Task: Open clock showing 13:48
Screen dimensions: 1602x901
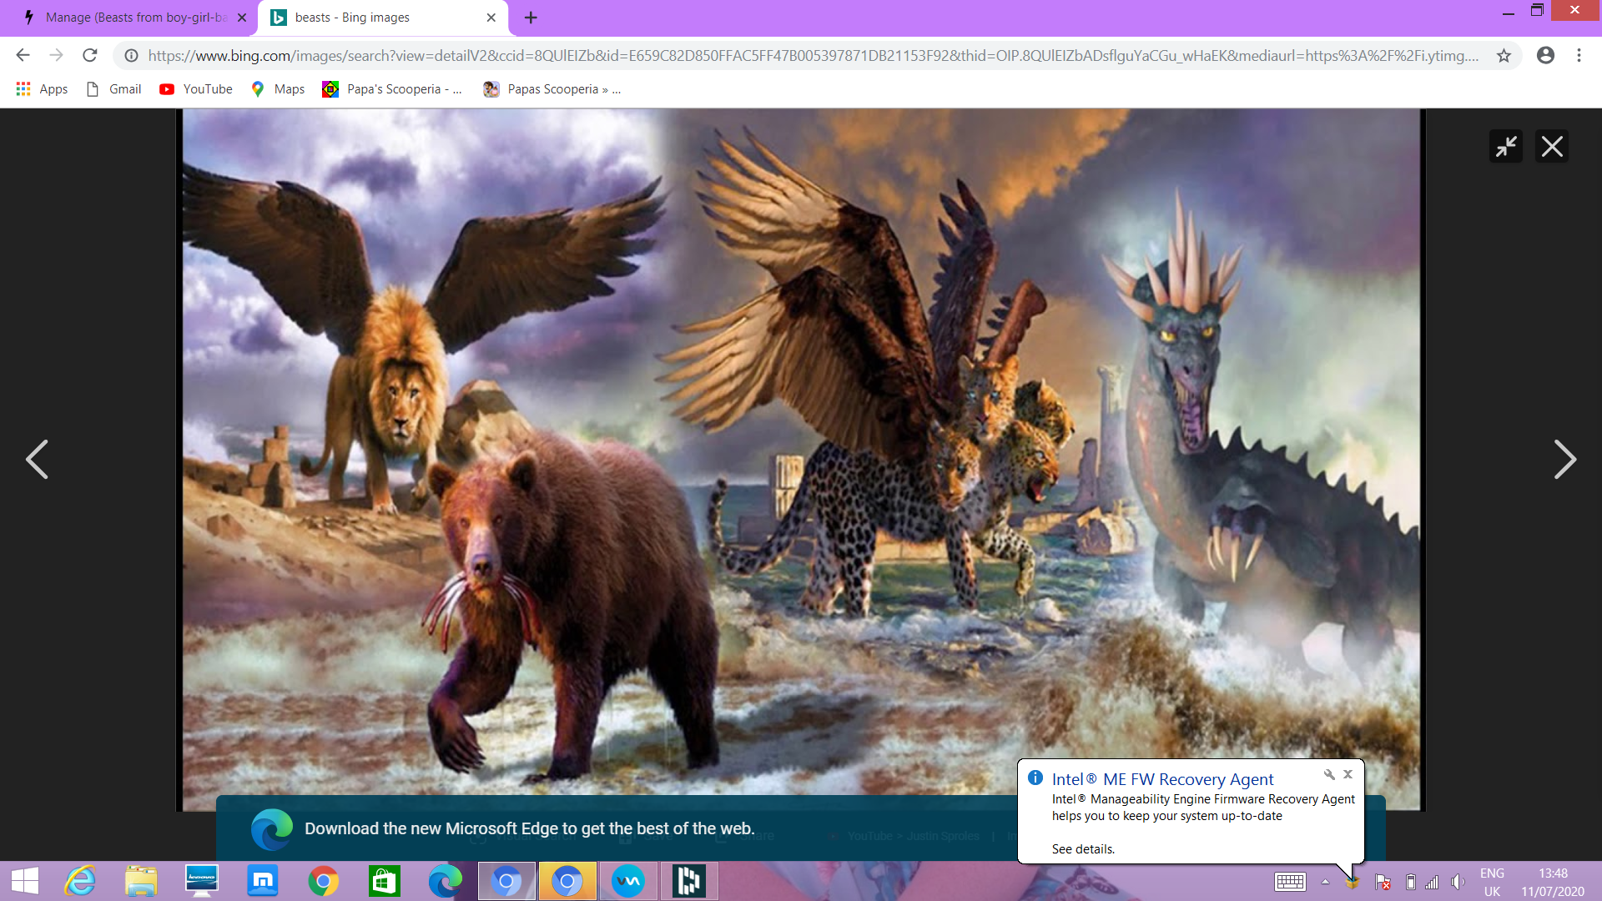Action: coord(1553,882)
